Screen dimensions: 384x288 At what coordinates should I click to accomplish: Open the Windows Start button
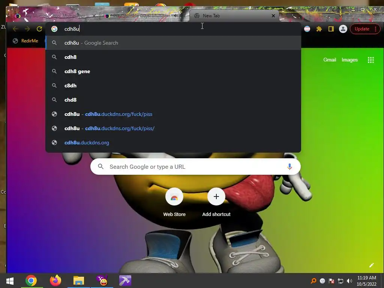tap(10, 280)
